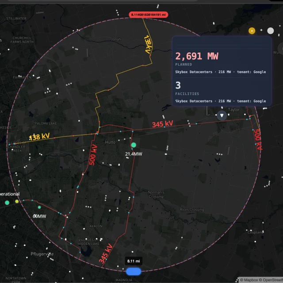Click the Pflugerville city label
This screenshot has width=283, height=283.
tap(42, 254)
